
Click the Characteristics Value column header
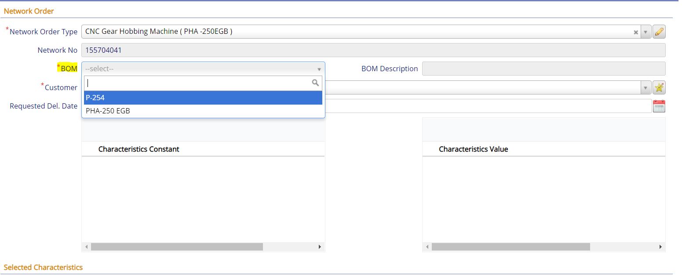click(x=473, y=149)
